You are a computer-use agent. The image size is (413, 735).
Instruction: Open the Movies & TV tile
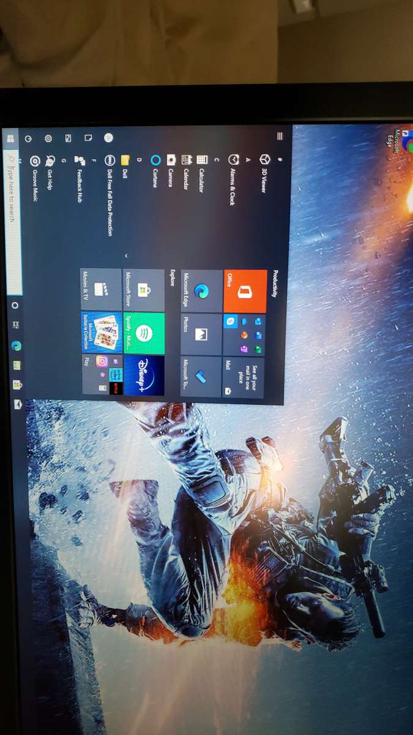click(101, 290)
